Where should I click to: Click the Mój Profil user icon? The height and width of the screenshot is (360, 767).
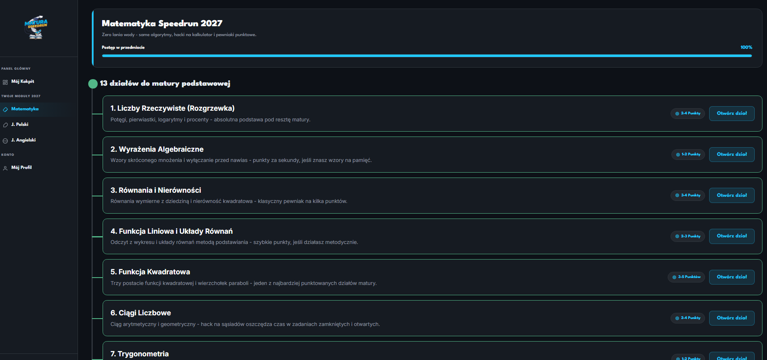click(x=5, y=168)
